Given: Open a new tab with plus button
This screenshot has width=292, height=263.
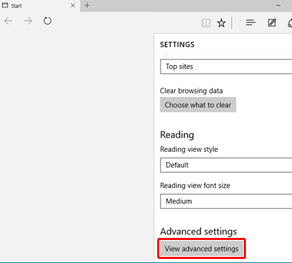Looking at the screenshot, I should (87, 5).
